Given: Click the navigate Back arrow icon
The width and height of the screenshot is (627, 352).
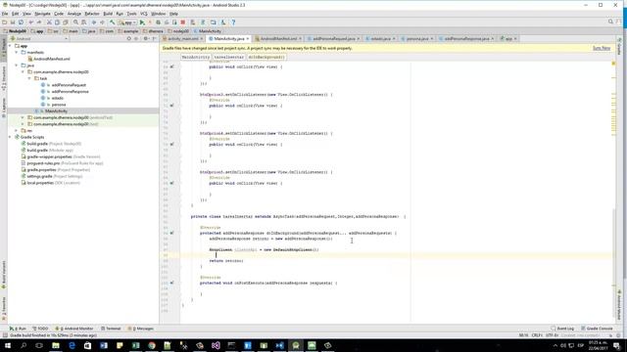Looking at the screenshot, I should click(x=94, y=22).
